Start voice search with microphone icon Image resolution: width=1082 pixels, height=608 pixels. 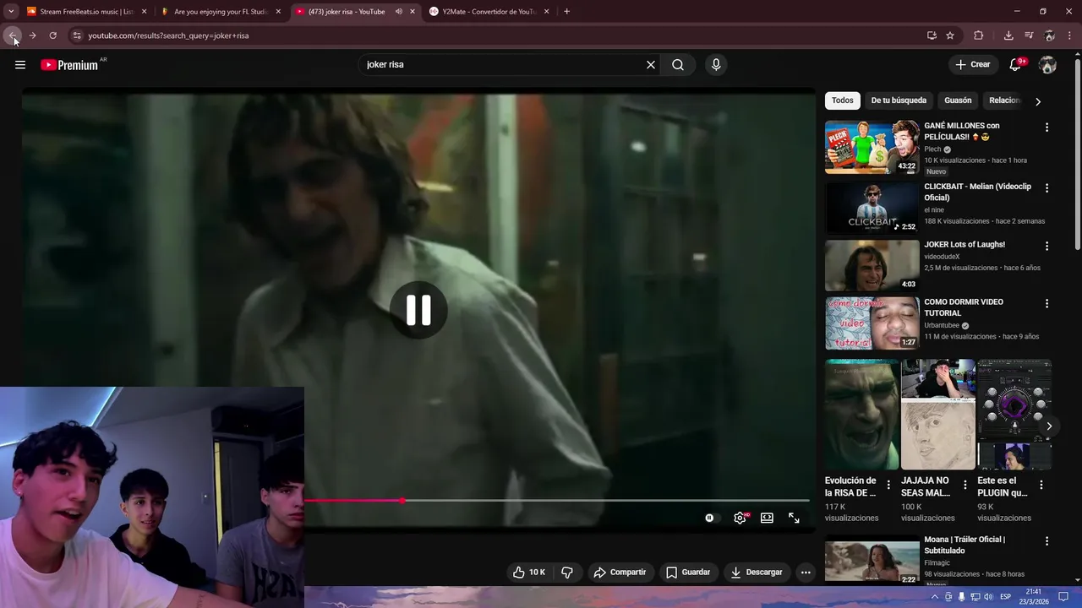coord(716,65)
